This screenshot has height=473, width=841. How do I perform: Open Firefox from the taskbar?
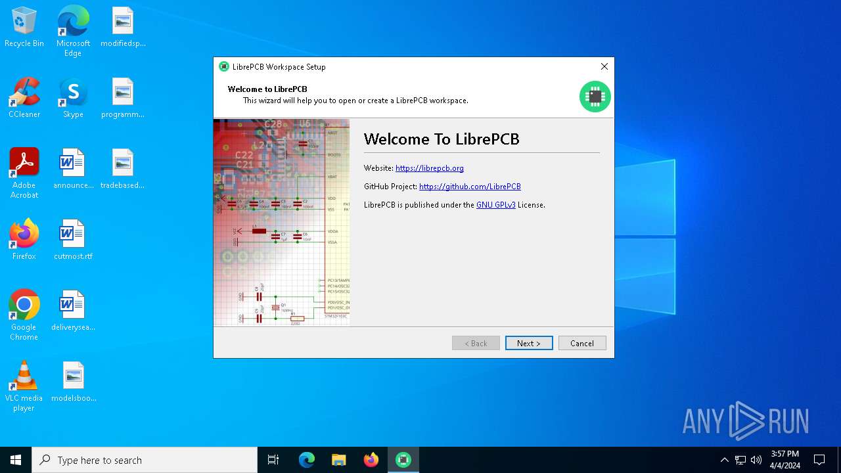(x=371, y=460)
